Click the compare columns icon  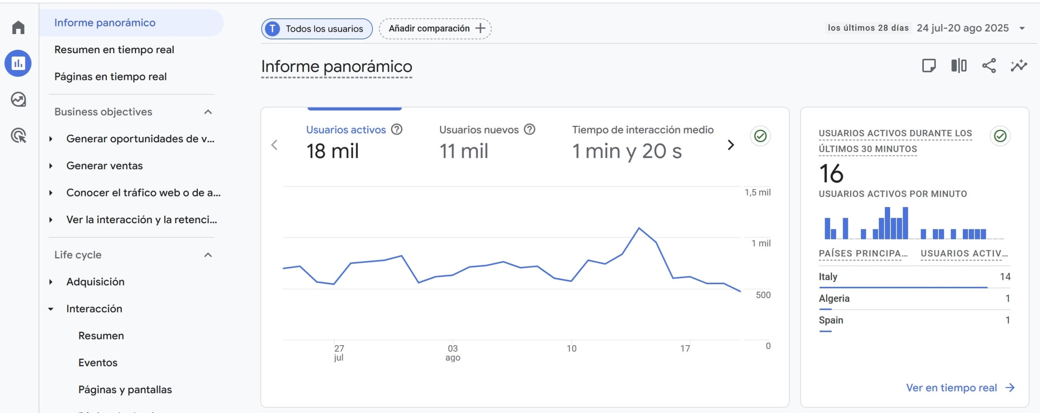959,65
